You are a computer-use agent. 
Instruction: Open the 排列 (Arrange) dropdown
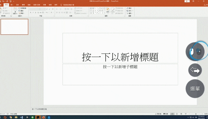pyautogui.click(x=108, y=10)
